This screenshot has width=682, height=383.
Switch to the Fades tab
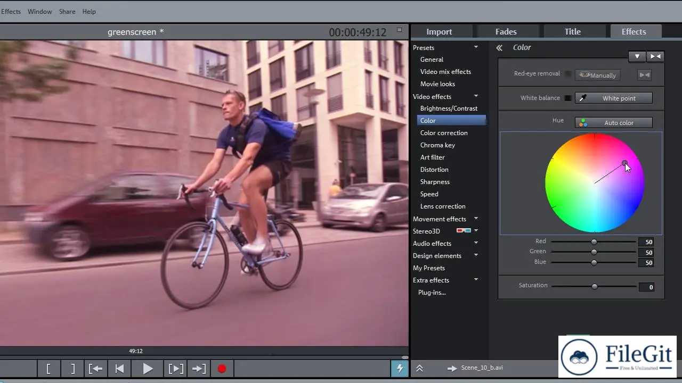[x=506, y=31]
